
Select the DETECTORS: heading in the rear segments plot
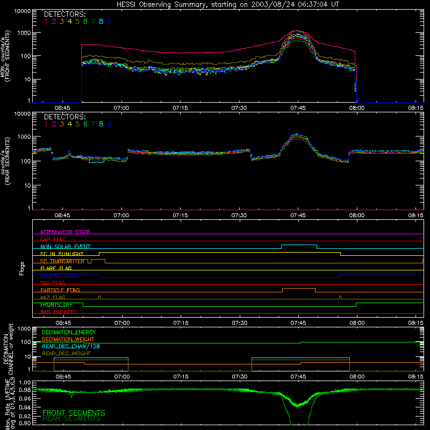click(x=64, y=117)
